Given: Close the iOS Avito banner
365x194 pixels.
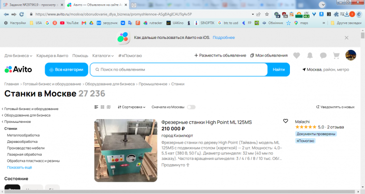Looking at the screenshot, I should coord(346,37).
